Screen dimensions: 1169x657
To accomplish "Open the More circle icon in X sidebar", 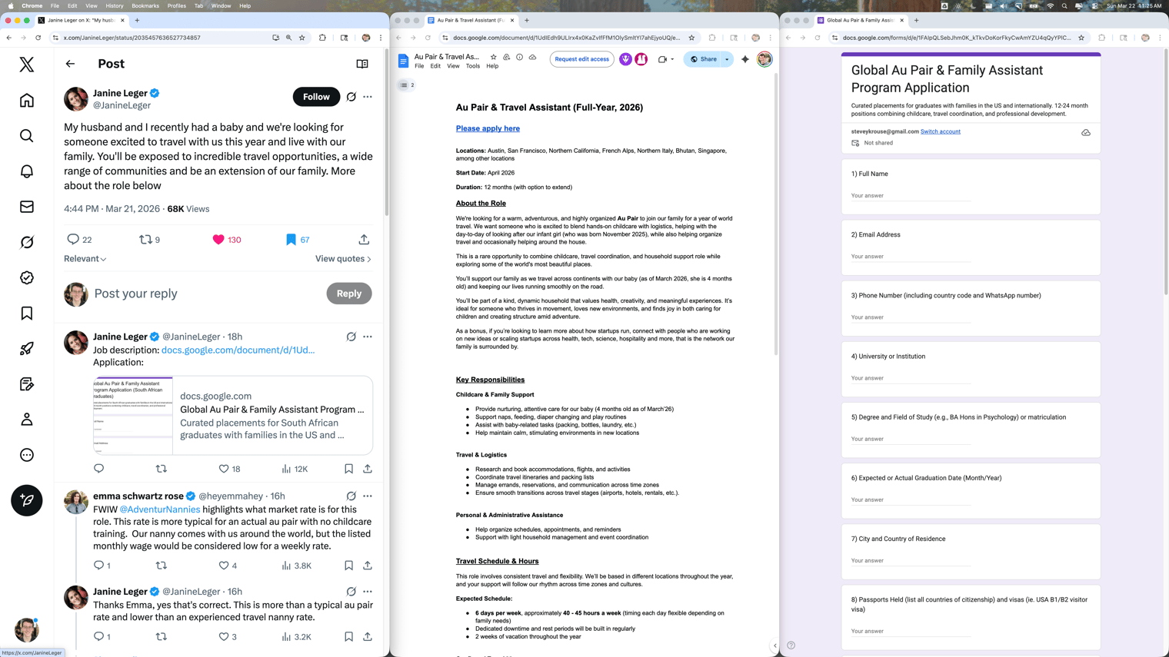I will (x=27, y=455).
